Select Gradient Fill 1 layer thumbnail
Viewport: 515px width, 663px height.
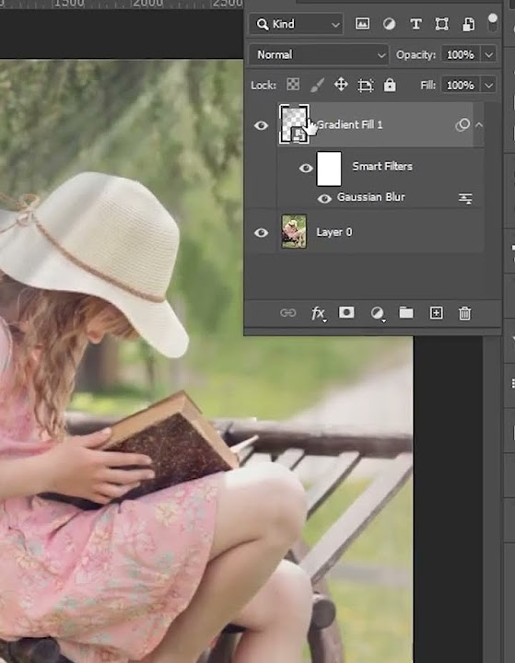(x=294, y=124)
